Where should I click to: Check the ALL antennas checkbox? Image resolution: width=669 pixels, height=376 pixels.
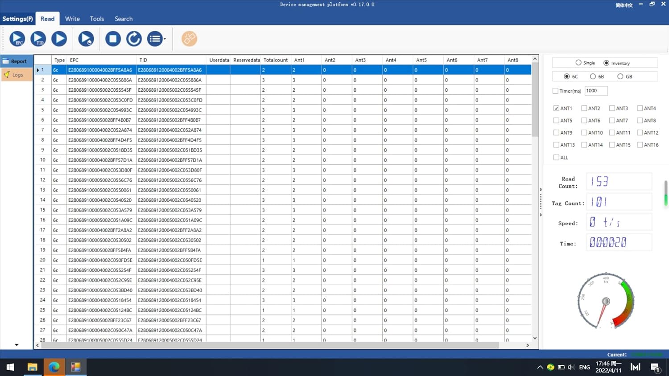pos(556,157)
